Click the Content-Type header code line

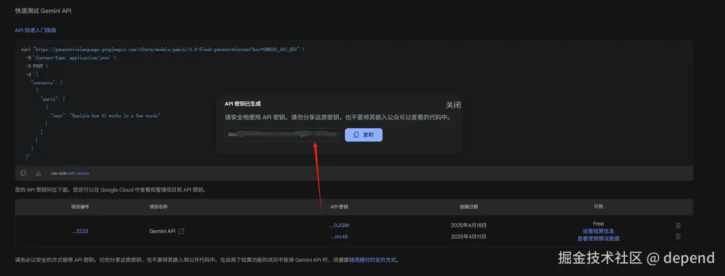(x=71, y=58)
